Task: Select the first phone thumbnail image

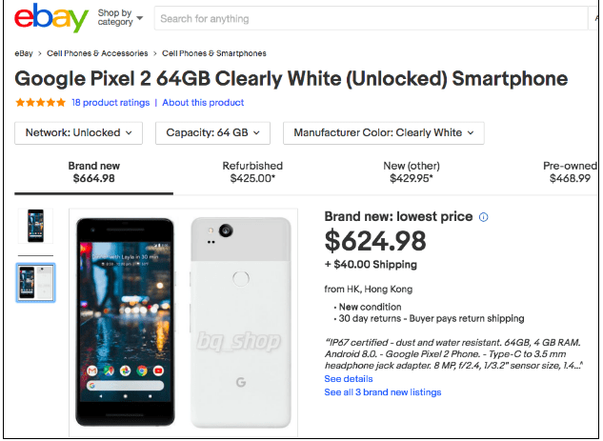Action: 35,227
